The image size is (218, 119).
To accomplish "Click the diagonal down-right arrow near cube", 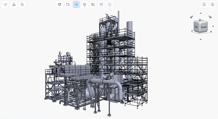I will 210,17.
